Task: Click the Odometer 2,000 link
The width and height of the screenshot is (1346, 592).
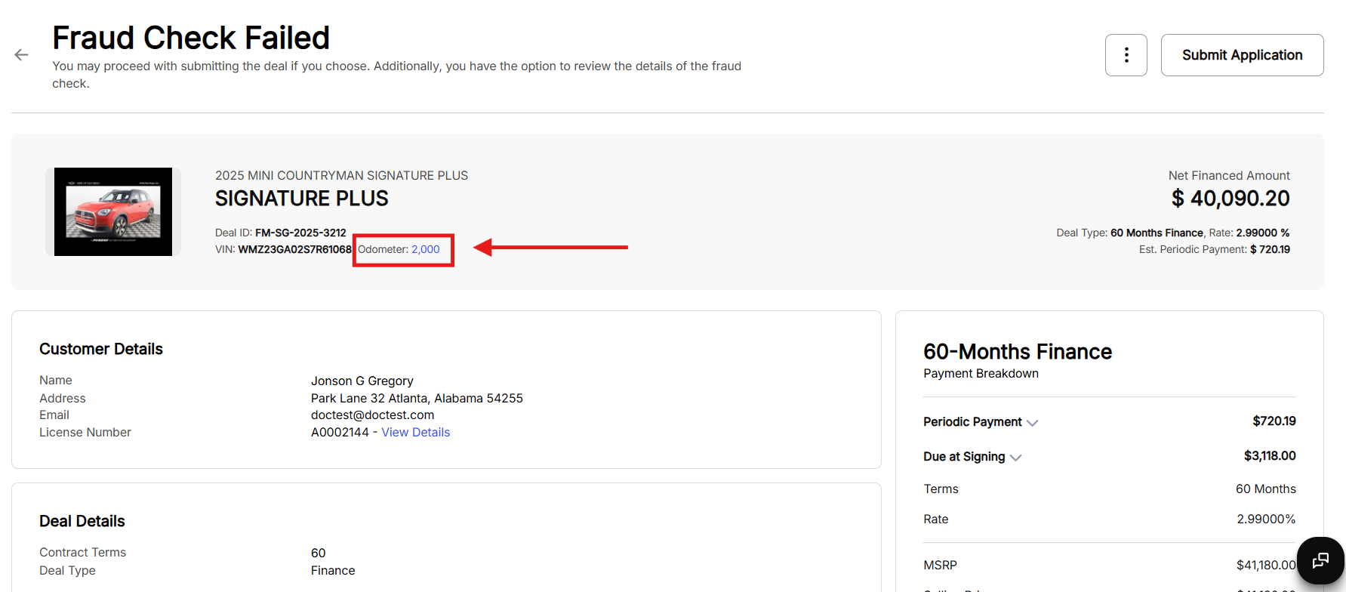Action: [x=425, y=249]
